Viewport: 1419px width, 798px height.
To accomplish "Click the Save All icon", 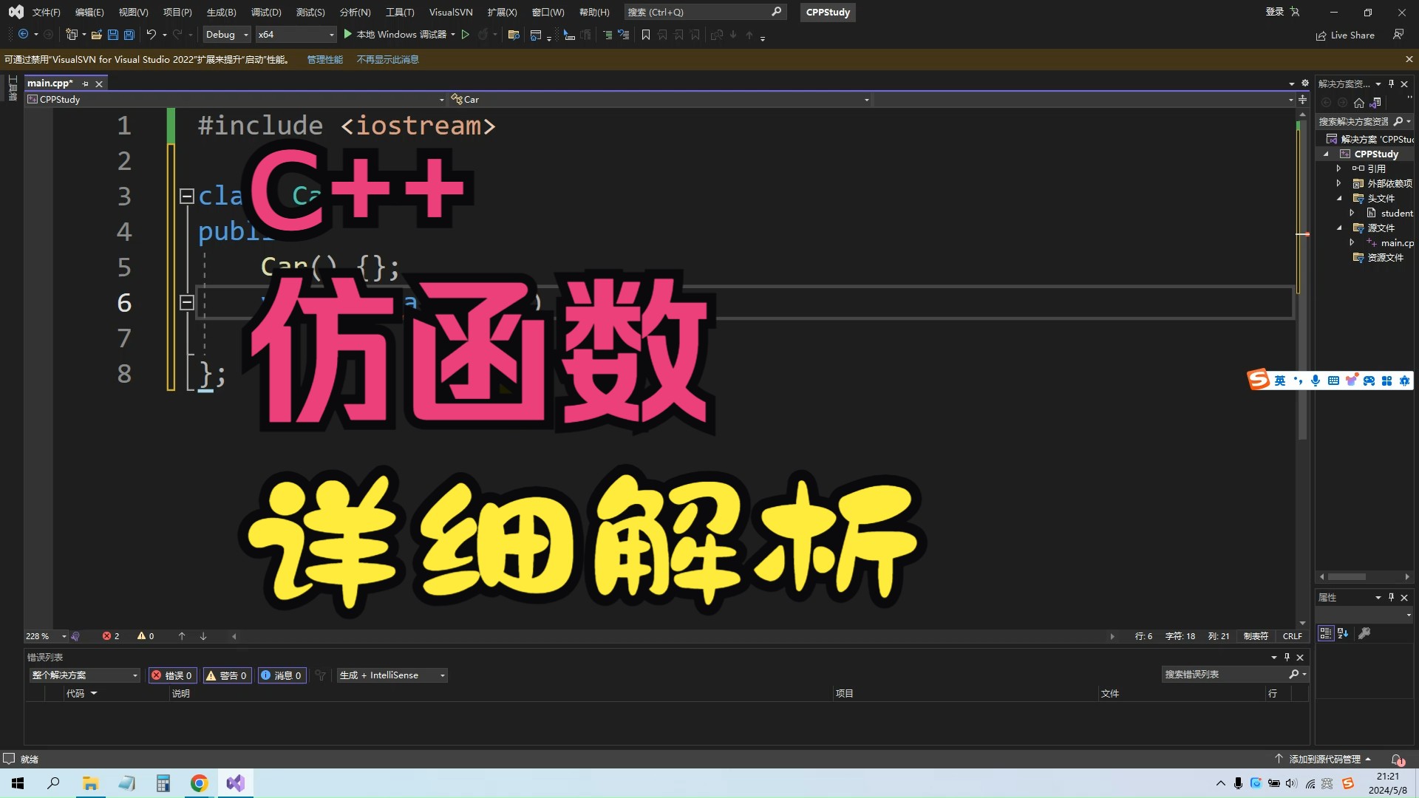I will click(129, 35).
